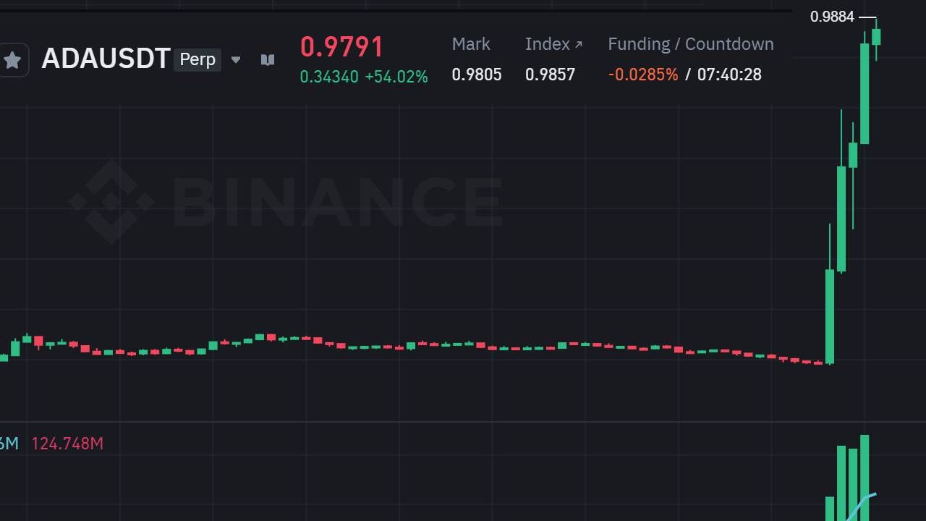Screen dimensions: 926x521
Task: Click the +54.02% price change value
Action: pos(396,77)
